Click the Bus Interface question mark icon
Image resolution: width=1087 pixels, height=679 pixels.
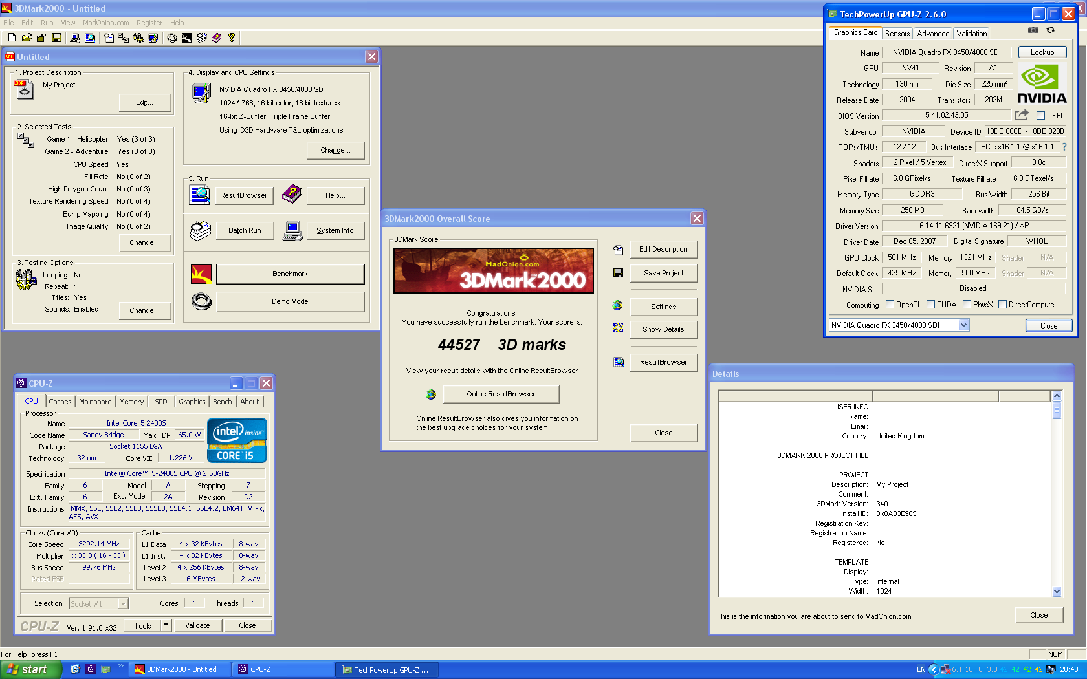(x=1064, y=147)
